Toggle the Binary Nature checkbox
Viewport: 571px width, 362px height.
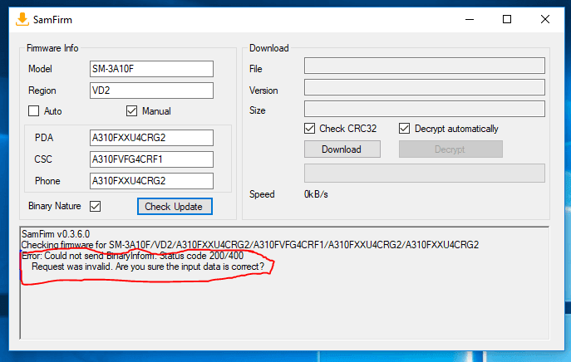pos(96,206)
